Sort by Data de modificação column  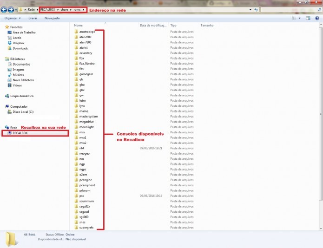pos(153,26)
